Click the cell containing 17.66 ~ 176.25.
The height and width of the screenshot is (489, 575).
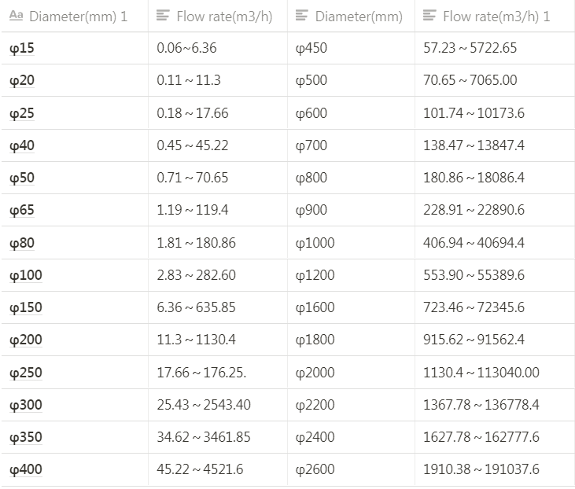(201, 373)
